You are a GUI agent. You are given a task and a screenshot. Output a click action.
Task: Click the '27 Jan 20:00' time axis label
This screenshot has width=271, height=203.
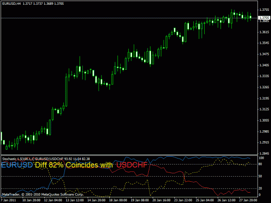(x=248, y=200)
